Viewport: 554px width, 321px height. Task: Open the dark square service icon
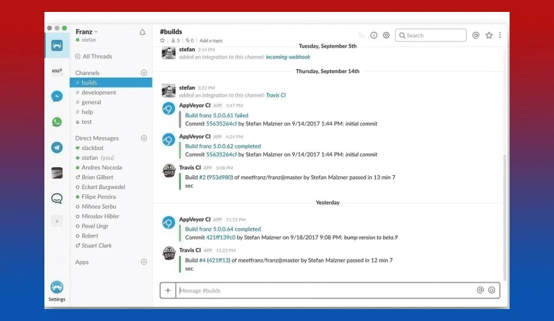pyautogui.click(x=57, y=173)
